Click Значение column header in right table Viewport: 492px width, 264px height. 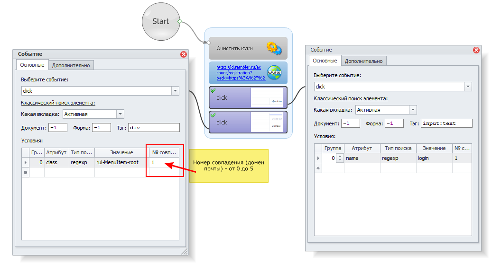click(434, 148)
